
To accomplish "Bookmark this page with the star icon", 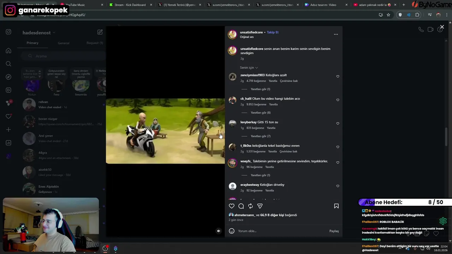I will (x=388, y=15).
